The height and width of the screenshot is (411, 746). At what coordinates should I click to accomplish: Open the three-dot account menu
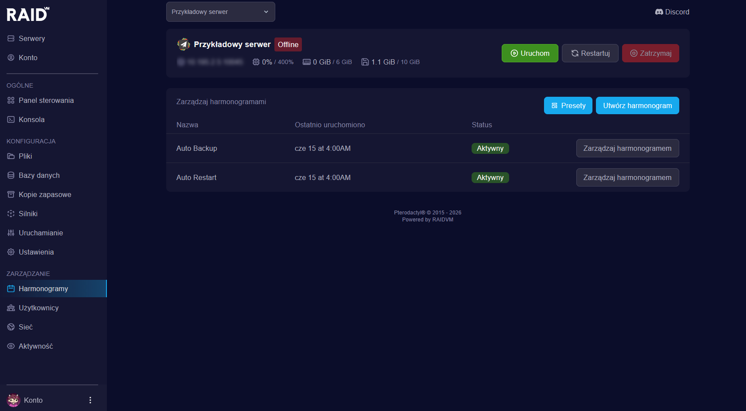coord(90,400)
